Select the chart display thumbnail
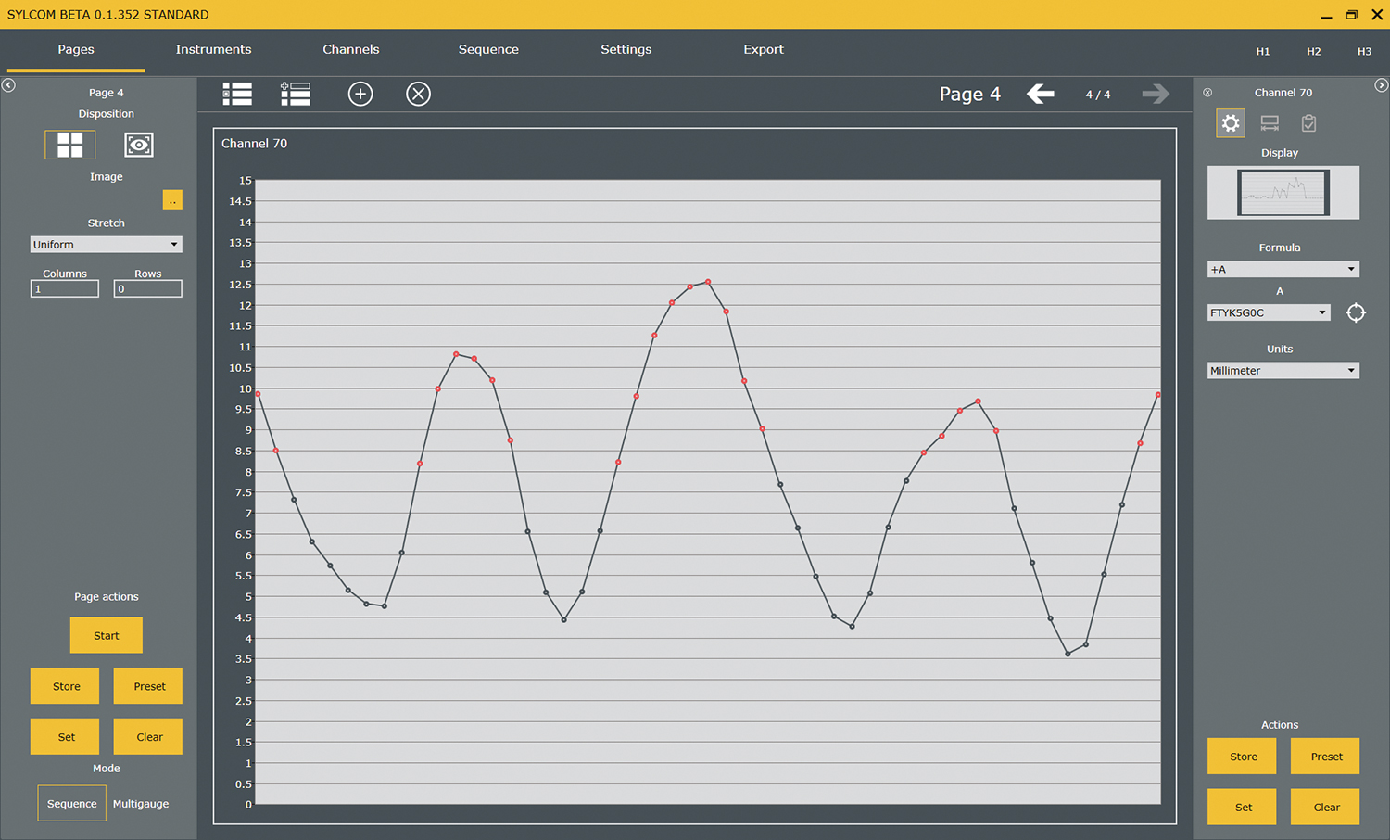The width and height of the screenshot is (1390, 840). (x=1283, y=193)
